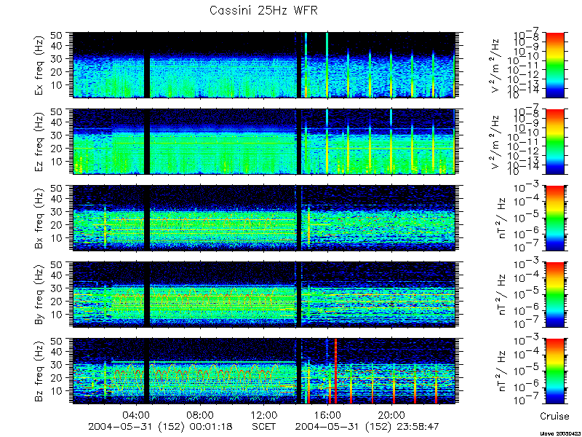
Task: Click the "Cassini 25Hz WFR" plot title
Action: [263, 10]
